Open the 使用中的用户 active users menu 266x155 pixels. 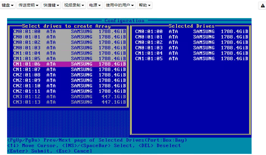pyautogui.click(x=120, y=5)
